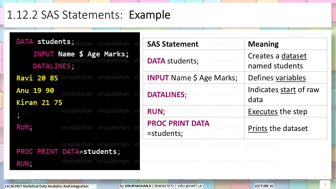The height and width of the screenshot is (189, 336).
Task: Click 'INPUT Name $ Age Marks;' code line
Action: point(81,54)
